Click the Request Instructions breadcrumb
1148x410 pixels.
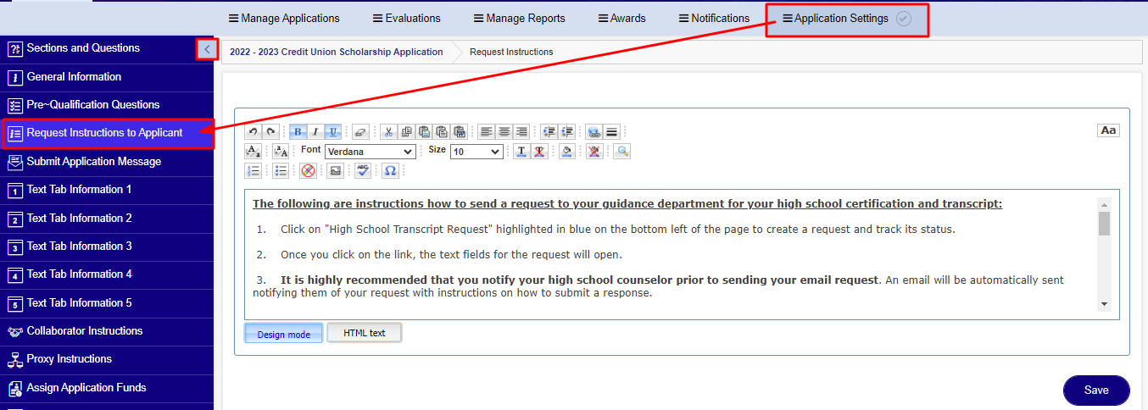[511, 52]
